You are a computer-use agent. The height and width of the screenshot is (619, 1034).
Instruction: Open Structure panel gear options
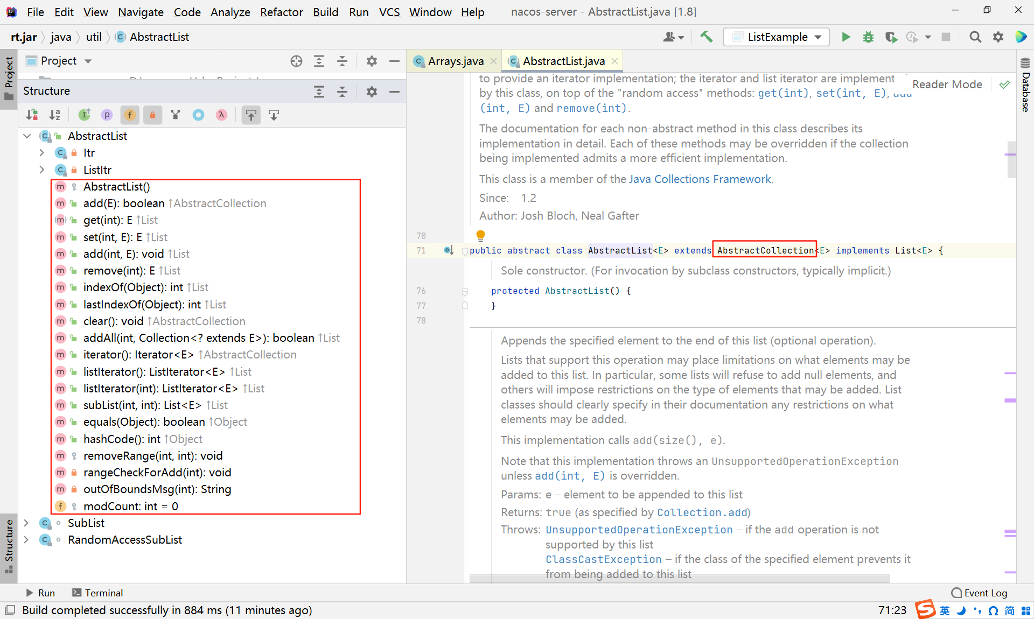pyautogui.click(x=372, y=92)
